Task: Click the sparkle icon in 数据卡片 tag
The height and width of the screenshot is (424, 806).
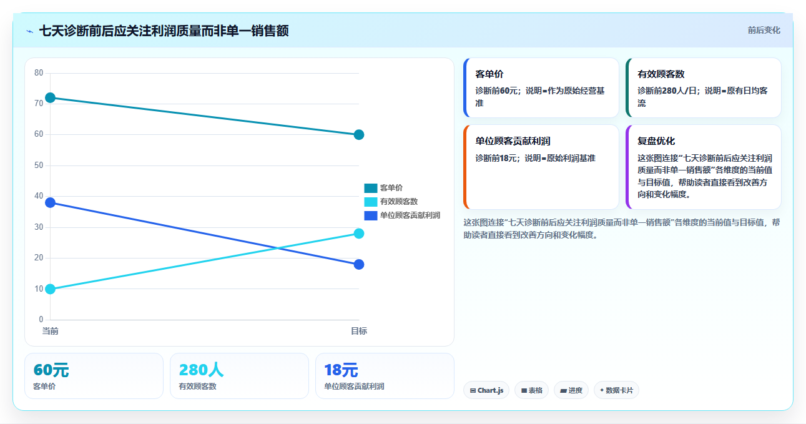Action: 602,390
